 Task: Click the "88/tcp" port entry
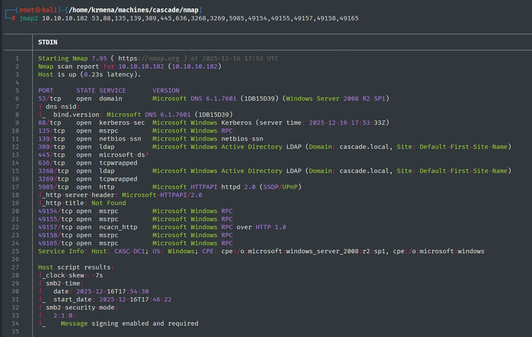(50, 123)
